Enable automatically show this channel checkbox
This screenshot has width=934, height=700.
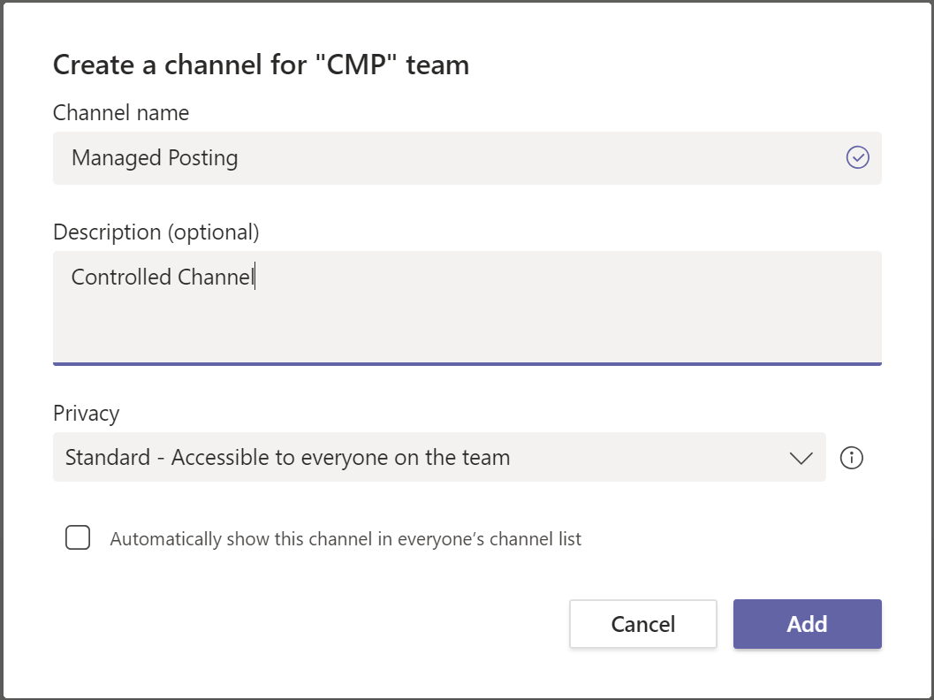click(x=78, y=537)
